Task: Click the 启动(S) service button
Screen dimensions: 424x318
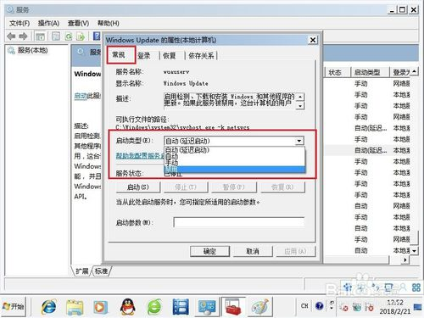Action: 138,187
